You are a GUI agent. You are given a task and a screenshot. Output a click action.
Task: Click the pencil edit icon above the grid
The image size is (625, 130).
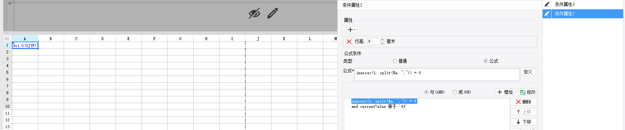coord(273,13)
